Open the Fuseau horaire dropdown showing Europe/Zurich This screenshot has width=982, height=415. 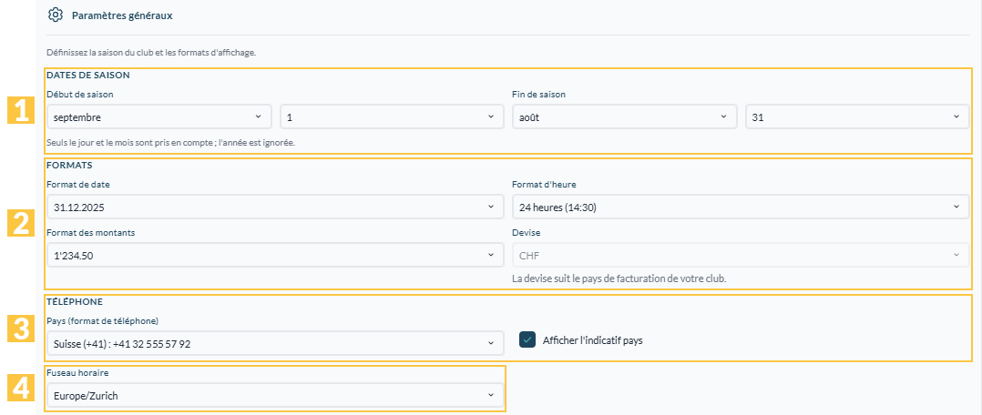[x=275, y=396]
